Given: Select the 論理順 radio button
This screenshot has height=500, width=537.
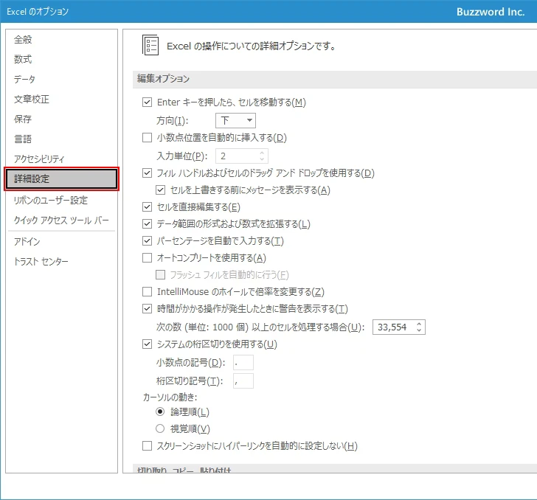Looking at the screenshot, I should coord(160,412).
